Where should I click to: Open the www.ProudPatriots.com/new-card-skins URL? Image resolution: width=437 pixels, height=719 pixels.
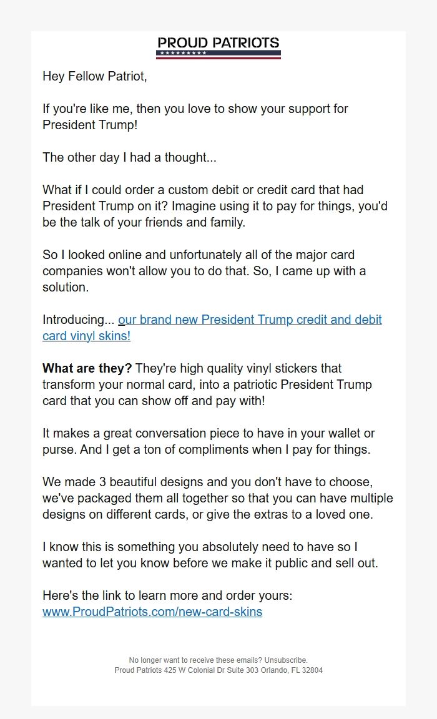(x=152, y=612)
